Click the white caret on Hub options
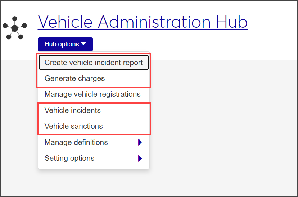This screenshot has height=197, width=298. pyautogui.click(x=83, y=44)
